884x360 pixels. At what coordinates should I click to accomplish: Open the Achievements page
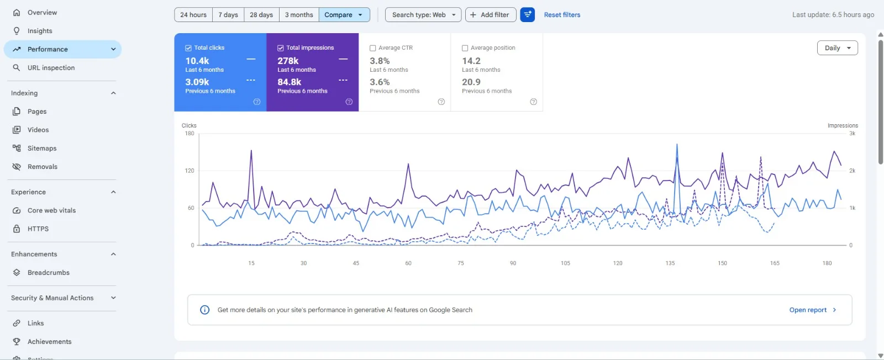click(x=62, y=341)
